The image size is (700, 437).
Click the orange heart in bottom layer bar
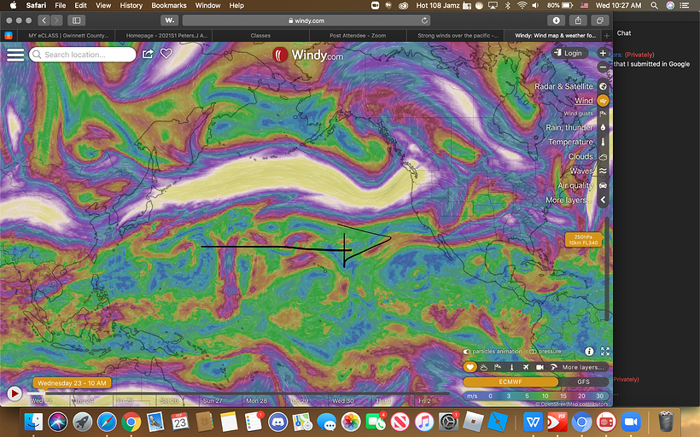coord(470,367)
